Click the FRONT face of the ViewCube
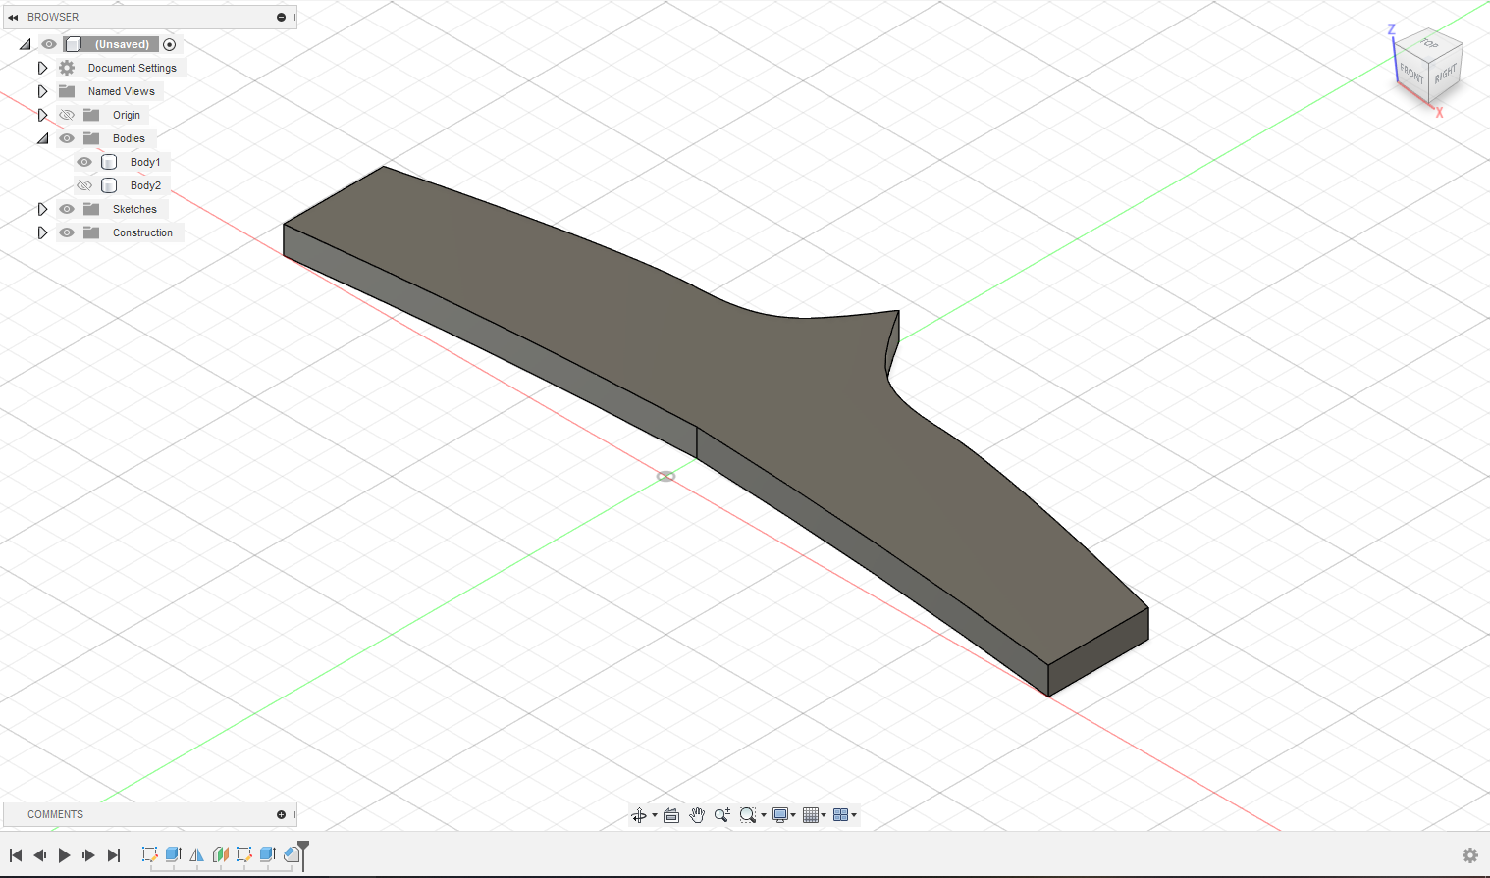The height and width of the screenshot is (878, 1490). coord(1410,73)
